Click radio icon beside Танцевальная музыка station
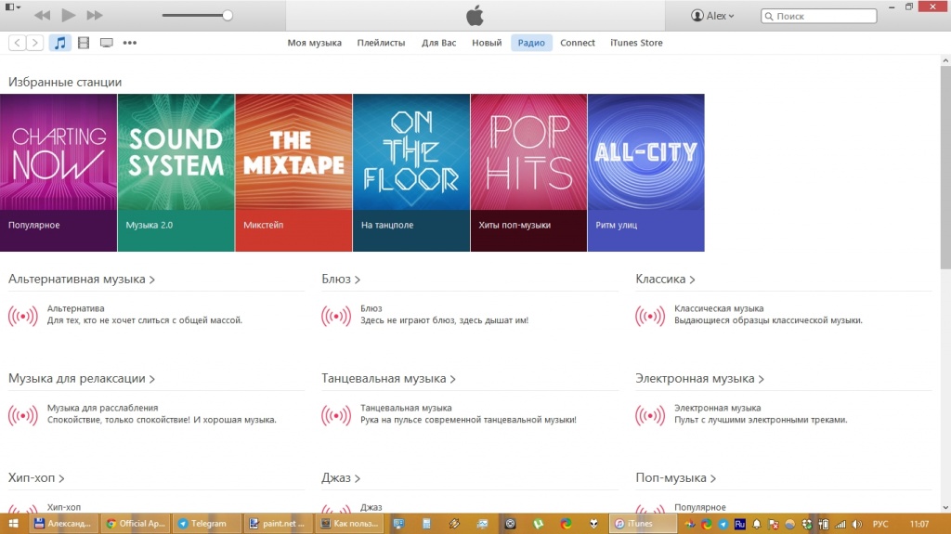This screenshot has width=951, height=534. pos(336,415)
